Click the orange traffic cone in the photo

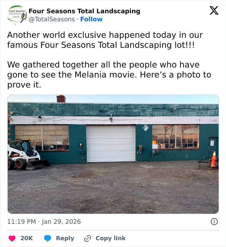tap(213, 160)
